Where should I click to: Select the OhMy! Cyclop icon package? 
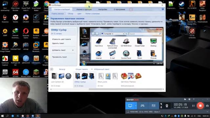click(x=85, y=79)
